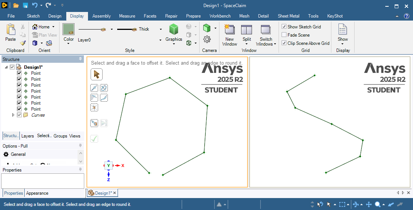Screen dimensions: 413x210
Task: Toggle Clip Scene Above Grid checkbox
Action: tap(284, 43)
